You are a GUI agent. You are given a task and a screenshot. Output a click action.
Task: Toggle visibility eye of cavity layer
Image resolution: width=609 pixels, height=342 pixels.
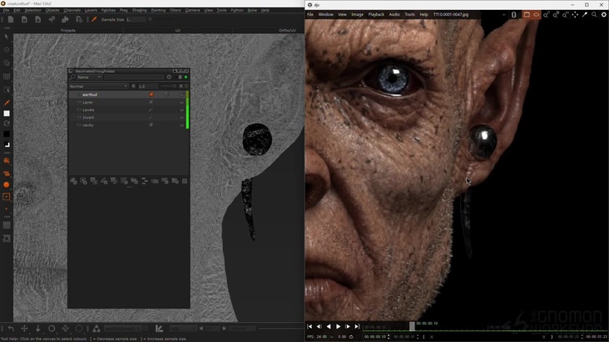click(x=79, y=125)
